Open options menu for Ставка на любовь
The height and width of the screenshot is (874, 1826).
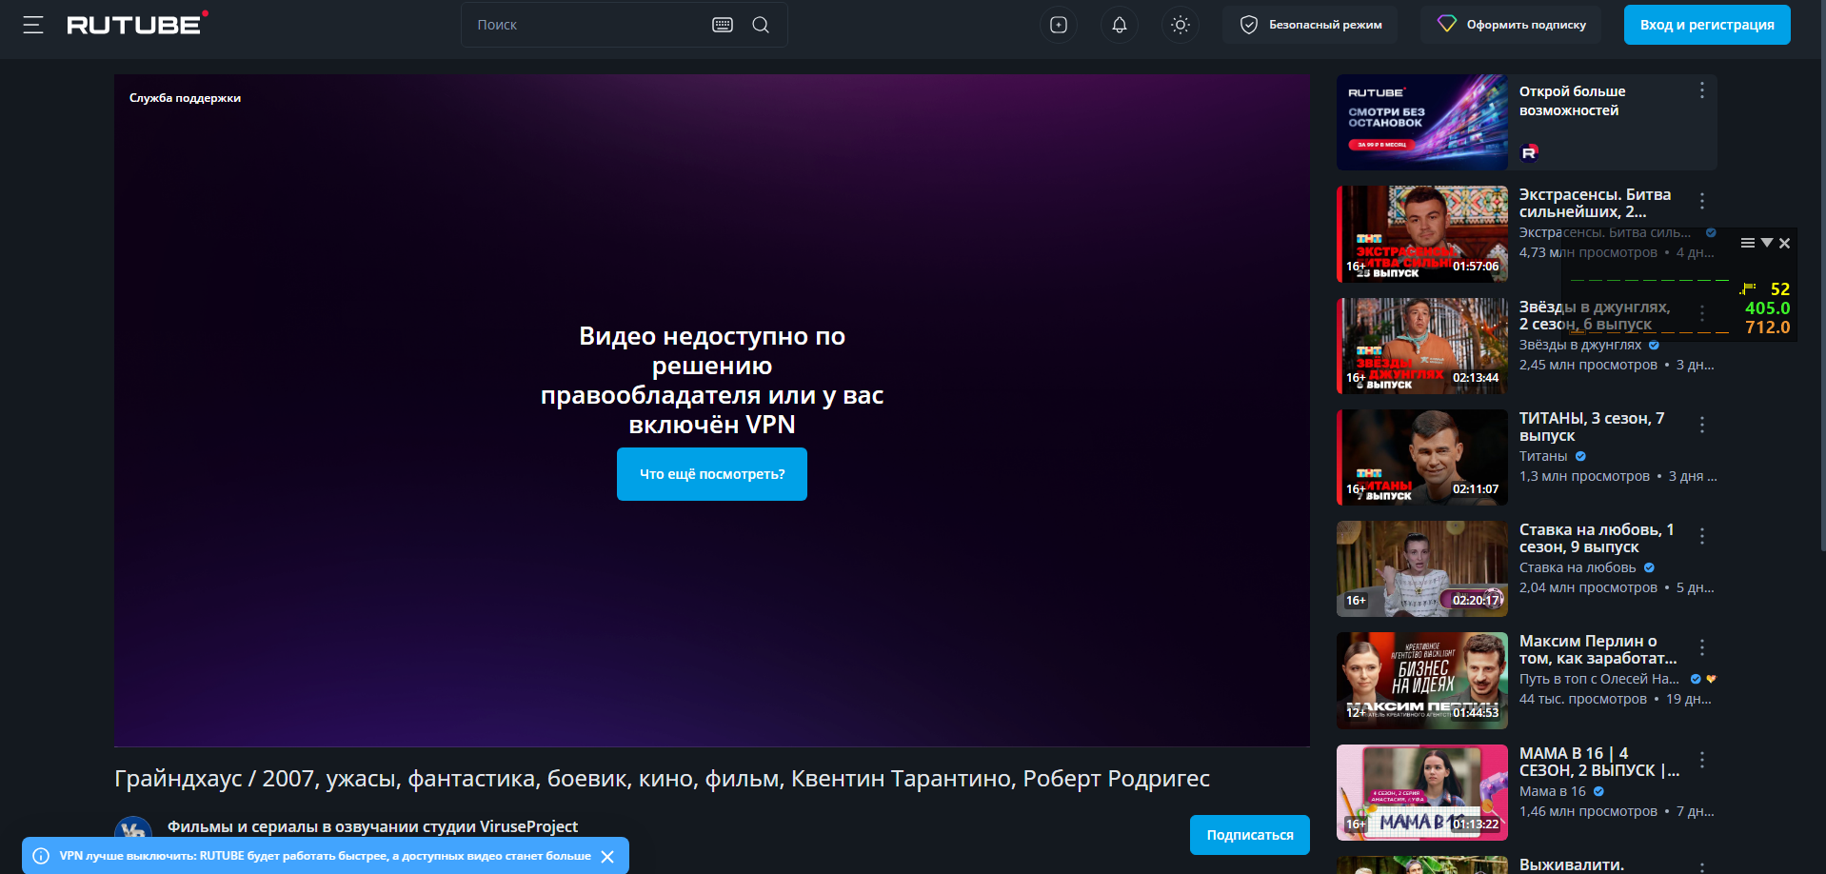point(1702,536)
